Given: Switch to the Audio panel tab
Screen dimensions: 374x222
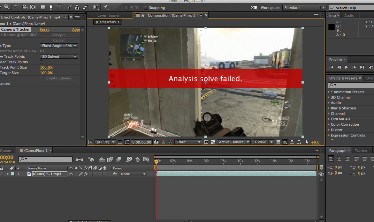Looking at the screenshot, I should coord(349,15).
